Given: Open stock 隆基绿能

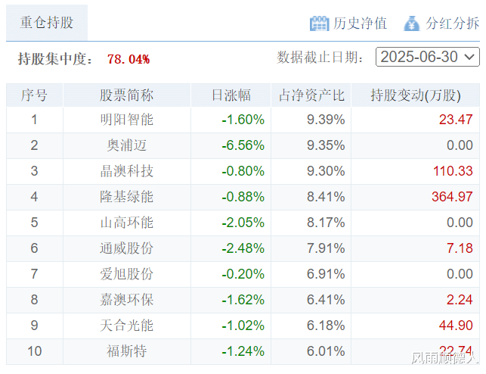Looking at the screenshot, I should pos(126,197).
